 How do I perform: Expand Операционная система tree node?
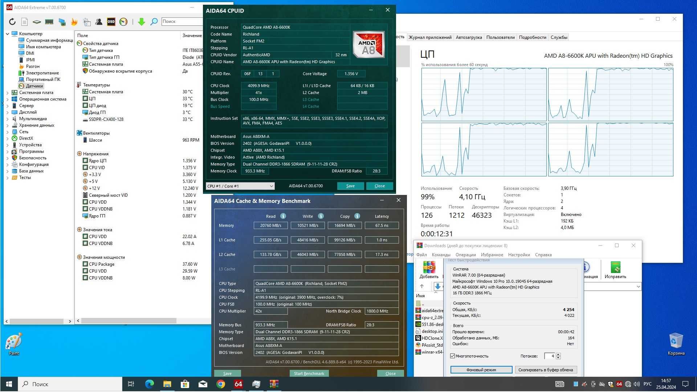(x=7, y=99)
